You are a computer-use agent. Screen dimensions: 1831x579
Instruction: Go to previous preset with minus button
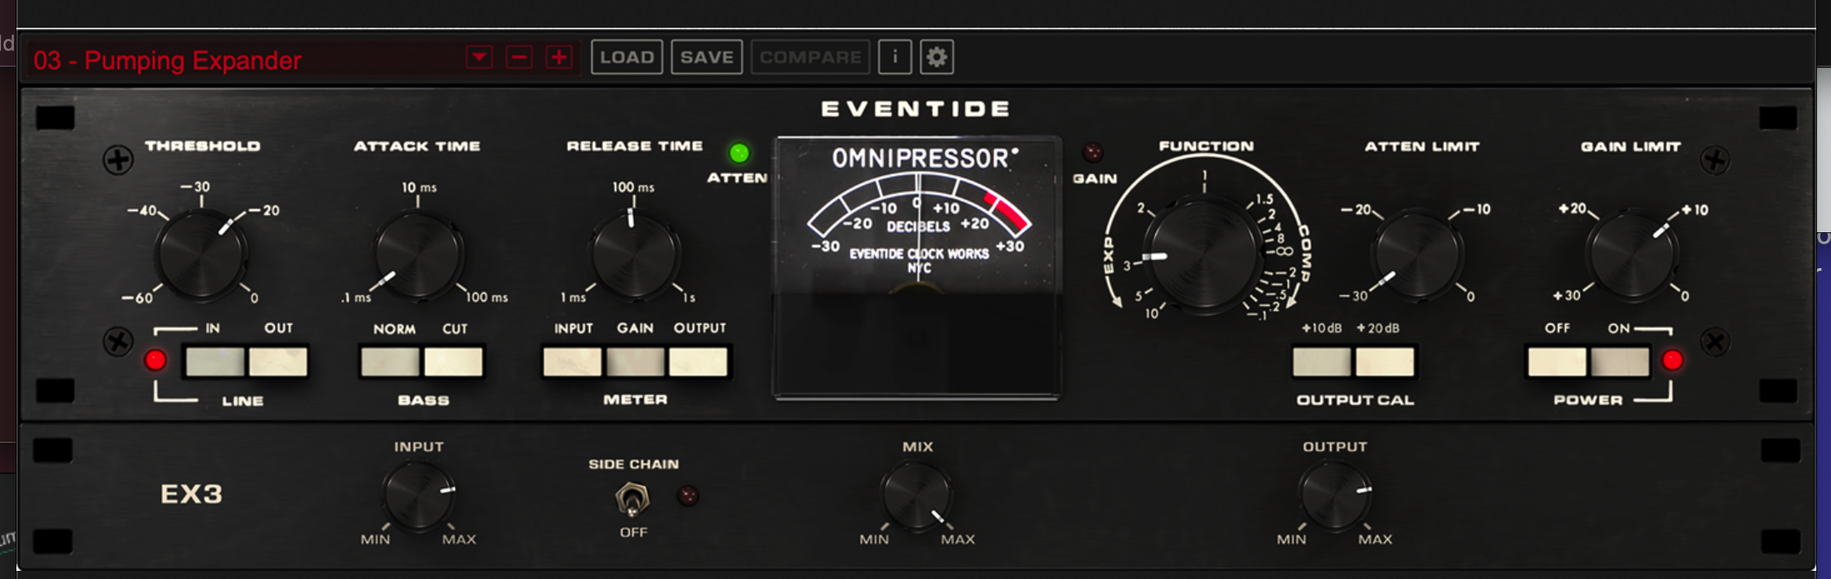pos(520,57)
